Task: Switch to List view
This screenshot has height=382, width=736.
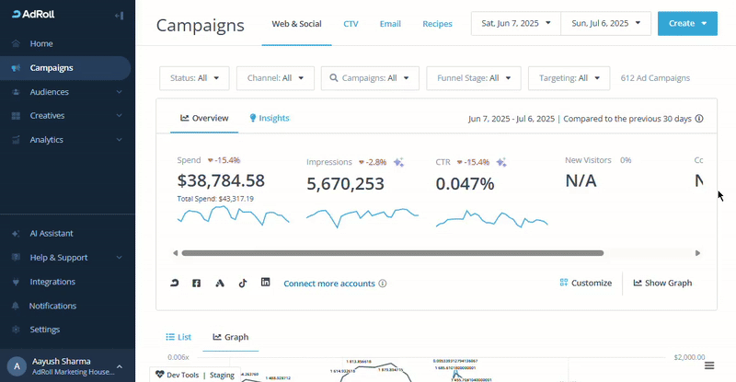Action: click(x=178, y=337)
